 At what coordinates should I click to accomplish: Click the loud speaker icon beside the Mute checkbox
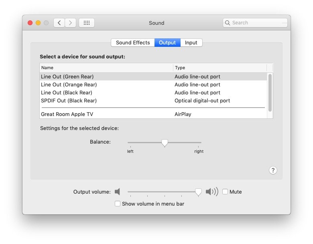212,192
